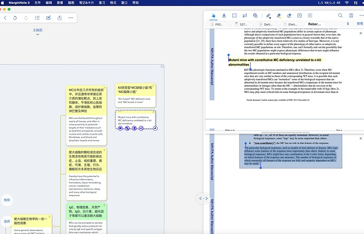Switch to the PIIS... document tab
The image size is (364, 234).
(217, 24)
